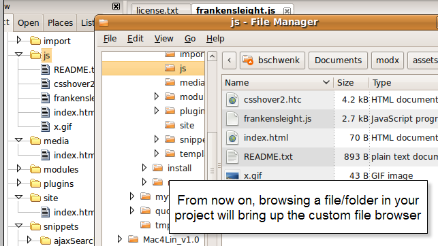438x246 pixels.
Task: Click the path bar back arrow
Action: coord(230,60)
